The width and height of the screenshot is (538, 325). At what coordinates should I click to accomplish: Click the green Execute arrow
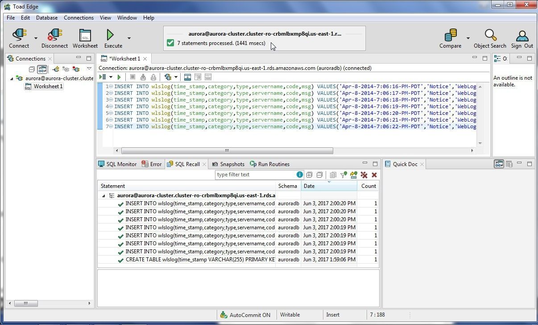click(110, 35)
